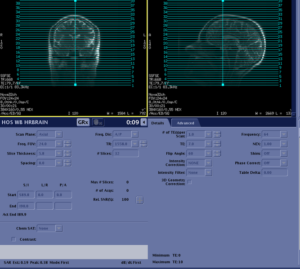Image resolution: width=300 pixels, height=269 pixels.
Task: Open the Flip Angle dropdown arrow
Action: pyautogui.click(x=208, y=154)
